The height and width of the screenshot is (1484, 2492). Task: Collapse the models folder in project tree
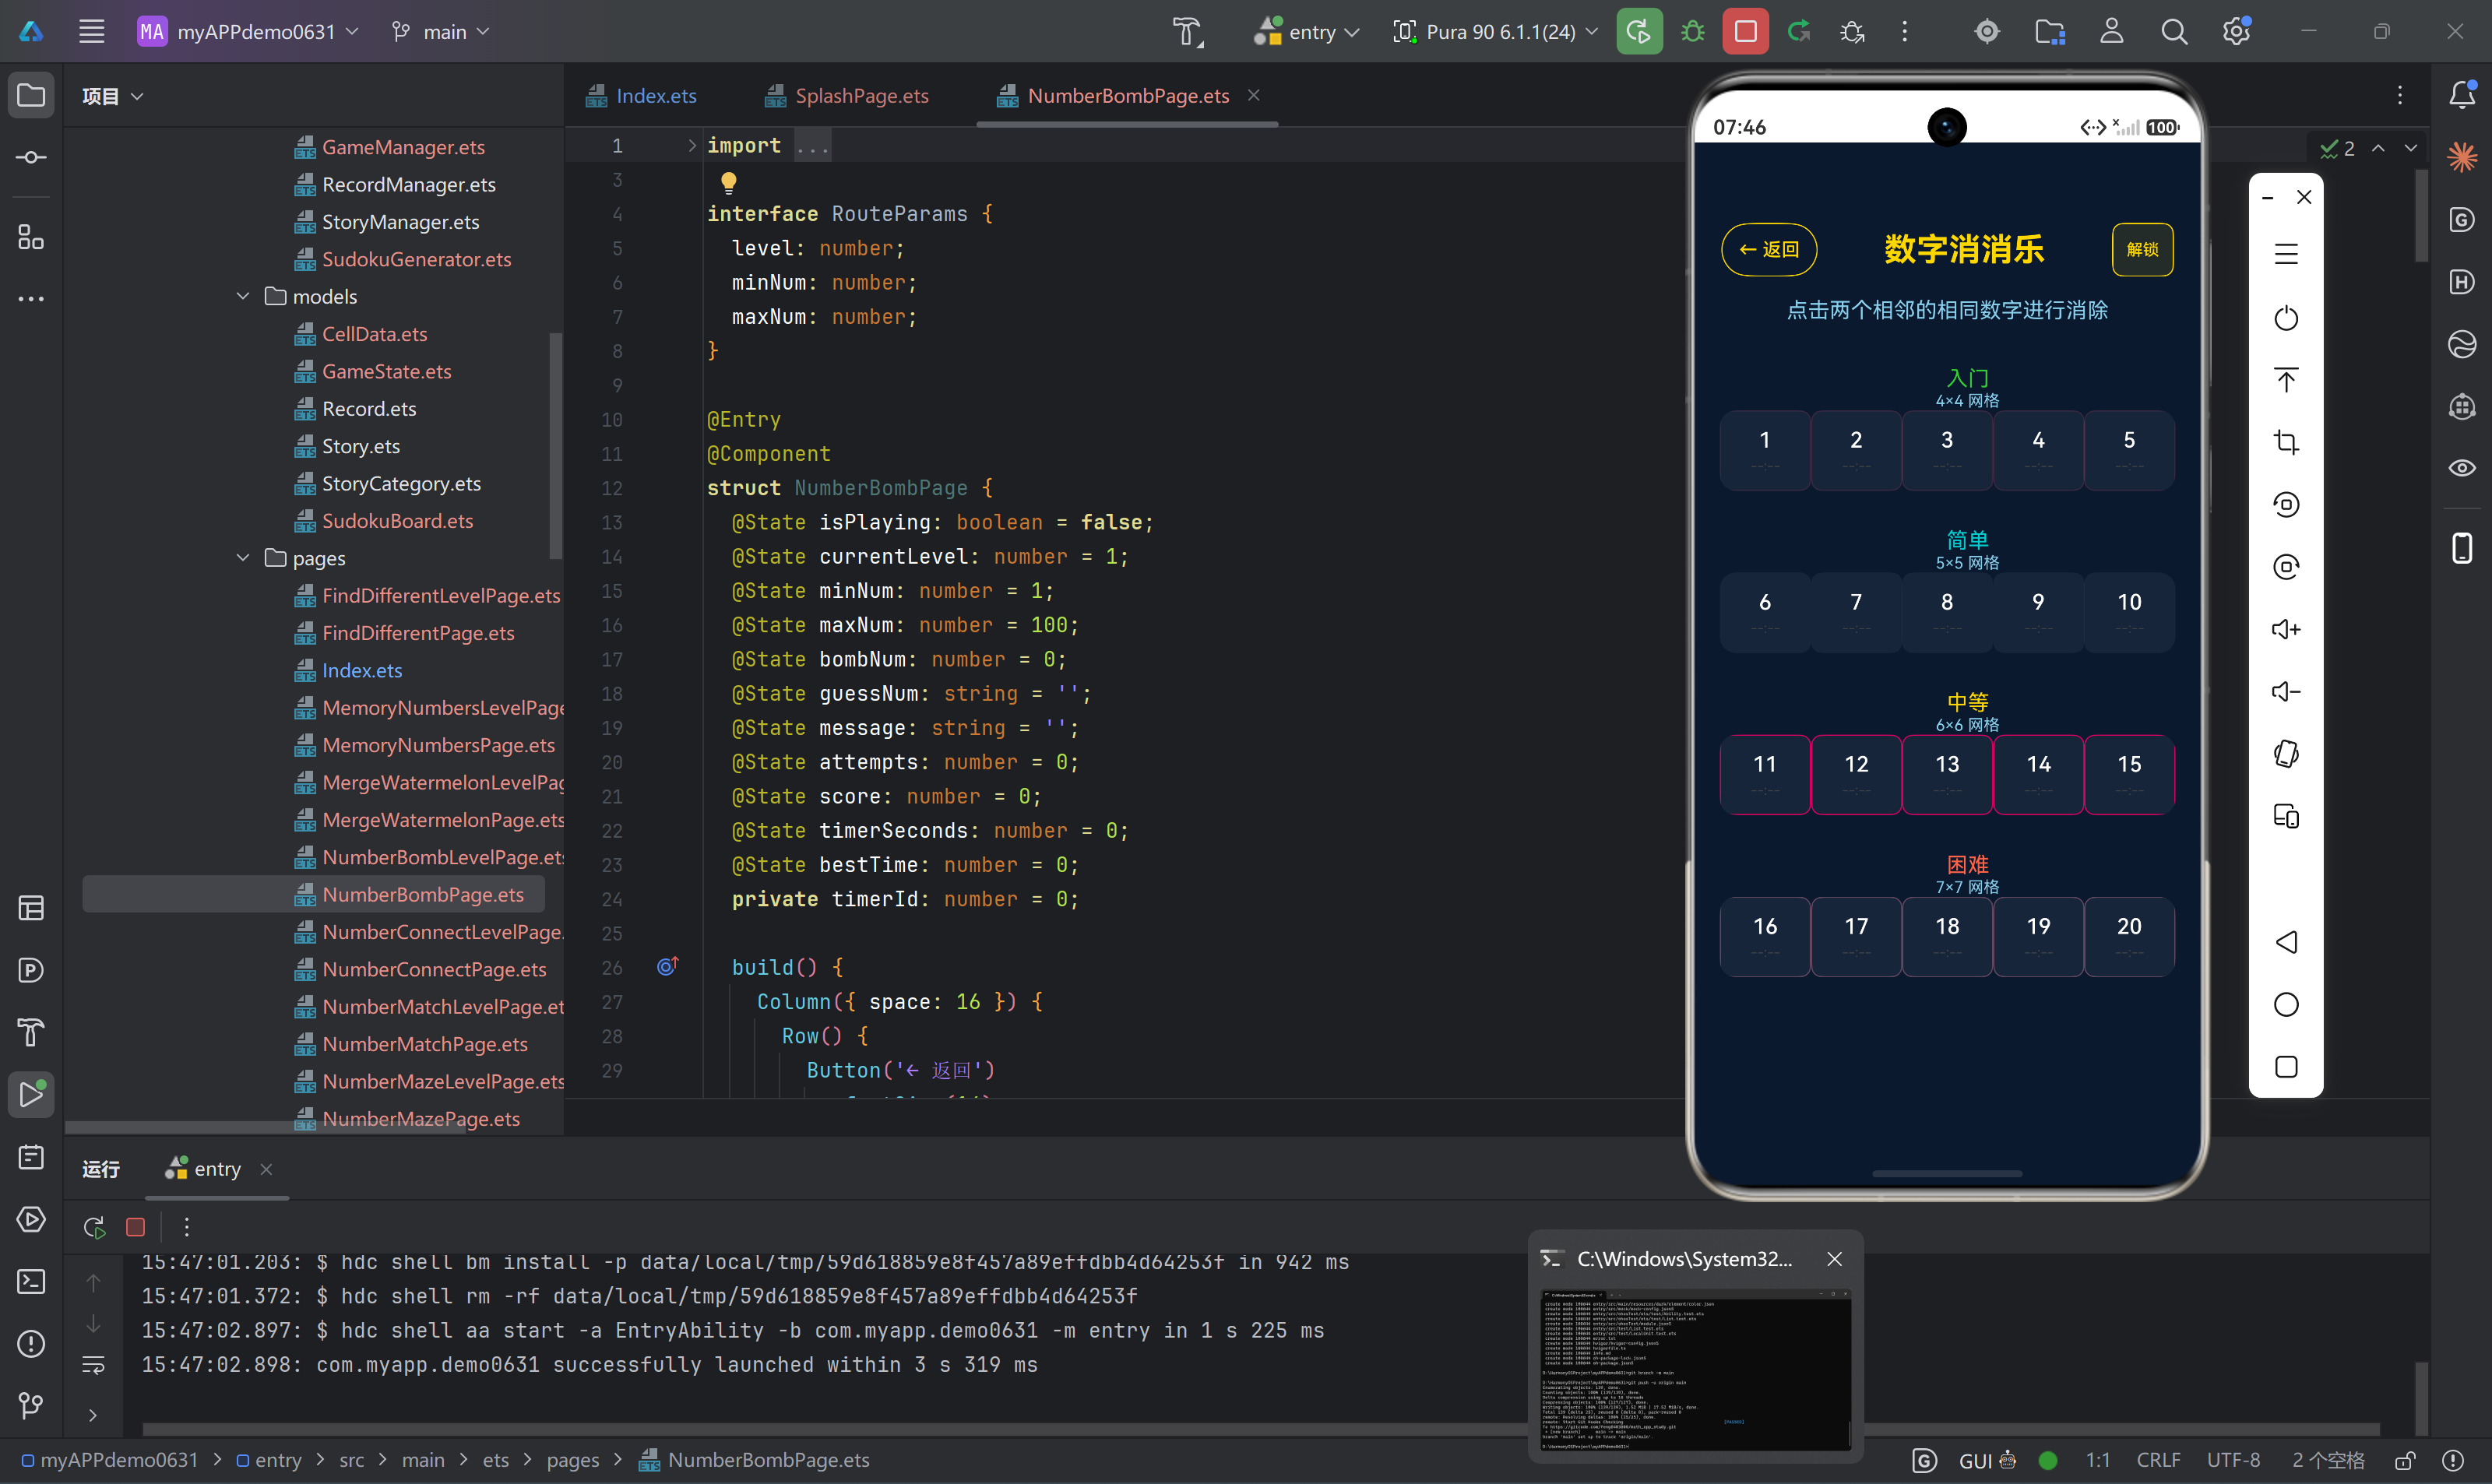coord(243,296)
